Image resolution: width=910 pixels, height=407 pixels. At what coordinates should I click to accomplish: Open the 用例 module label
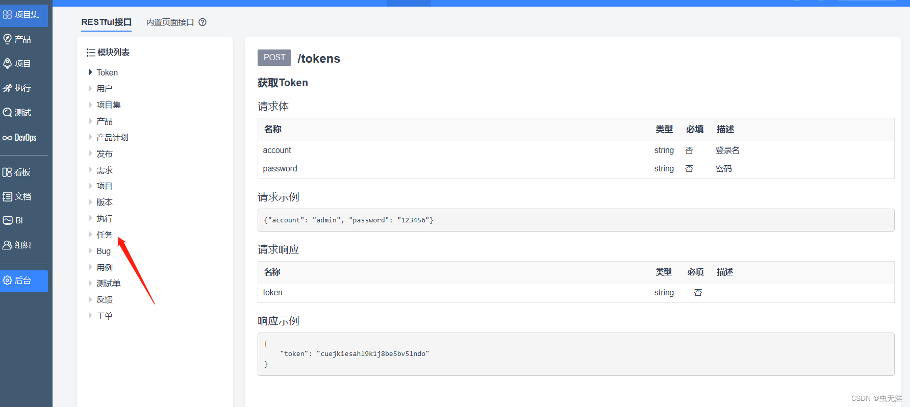click(x=105, y=267)
